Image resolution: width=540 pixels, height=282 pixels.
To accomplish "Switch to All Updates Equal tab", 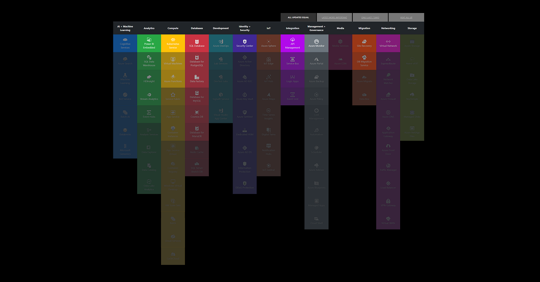I will coord(298,18).
